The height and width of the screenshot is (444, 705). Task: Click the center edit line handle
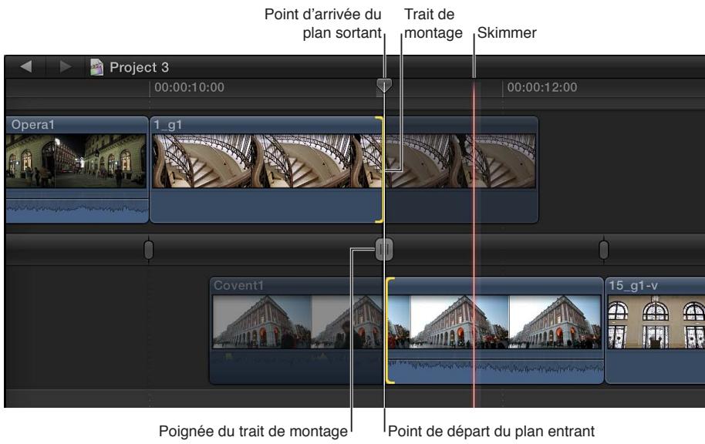384,249
